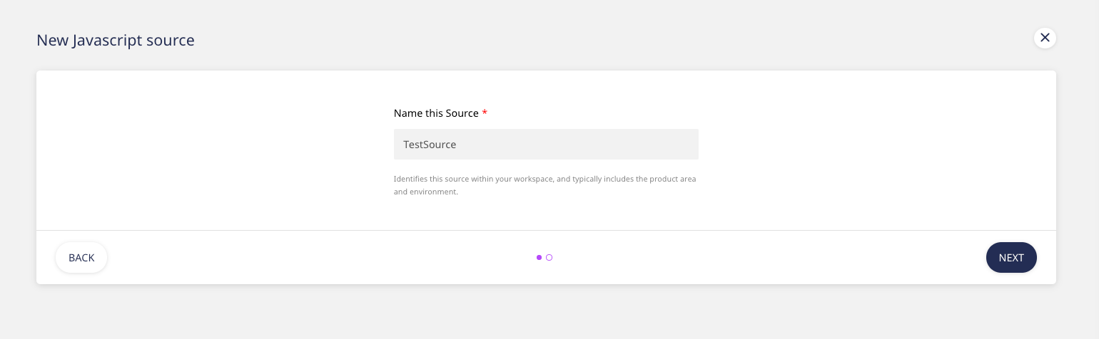The width and height of the screenshot is (1099, 339).
Task: Click the filled purple step indicator dot
Action: point(539,258)
